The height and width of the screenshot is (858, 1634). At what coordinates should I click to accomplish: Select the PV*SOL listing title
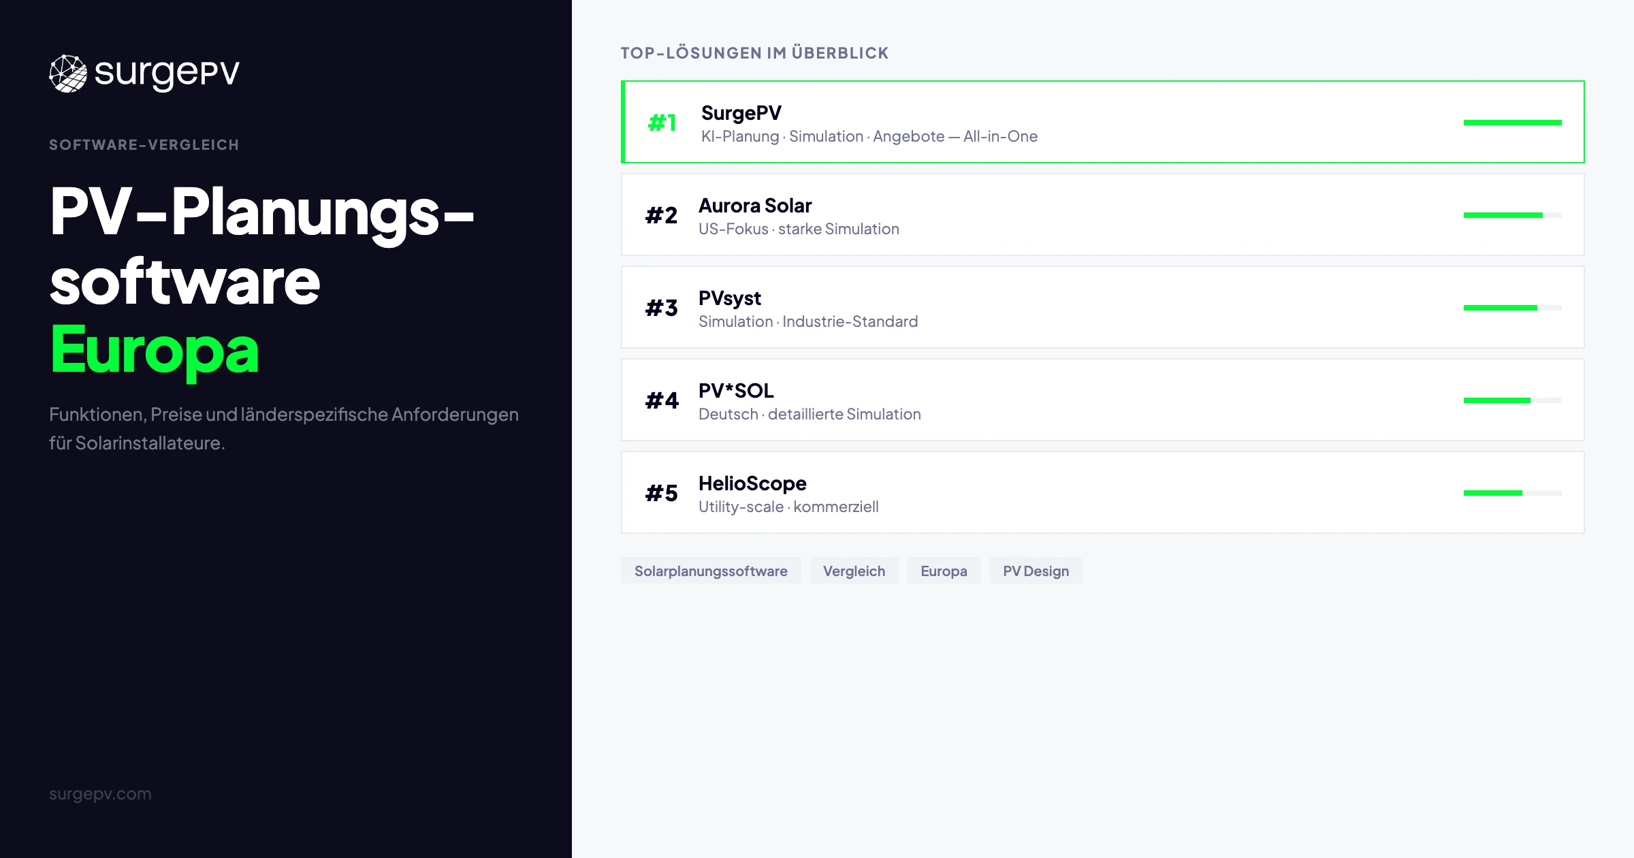(736, 391)
